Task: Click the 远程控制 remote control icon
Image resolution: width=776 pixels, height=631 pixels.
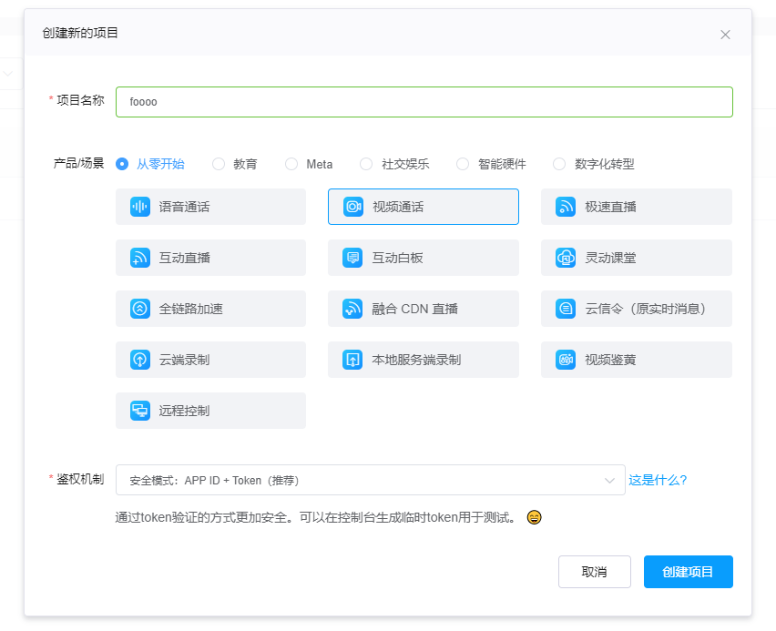Action: point(139,411)
